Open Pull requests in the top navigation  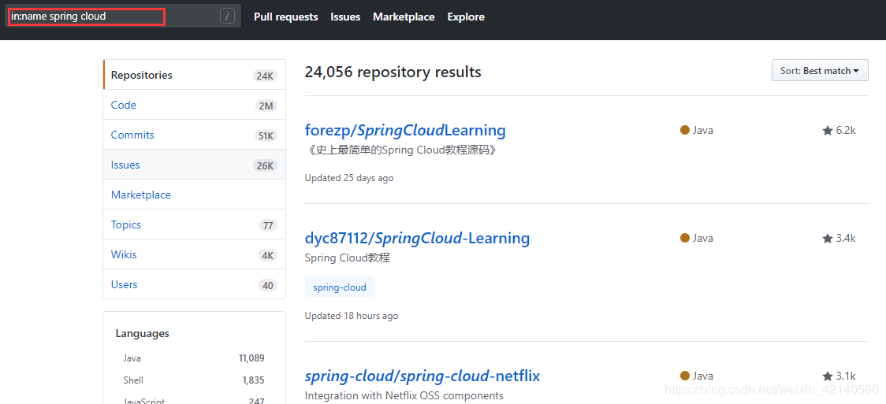pos(286,17)
